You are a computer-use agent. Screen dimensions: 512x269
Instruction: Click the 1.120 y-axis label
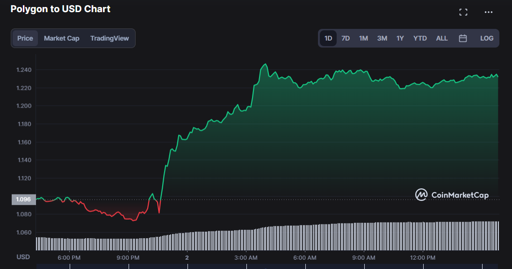[24, 179]
